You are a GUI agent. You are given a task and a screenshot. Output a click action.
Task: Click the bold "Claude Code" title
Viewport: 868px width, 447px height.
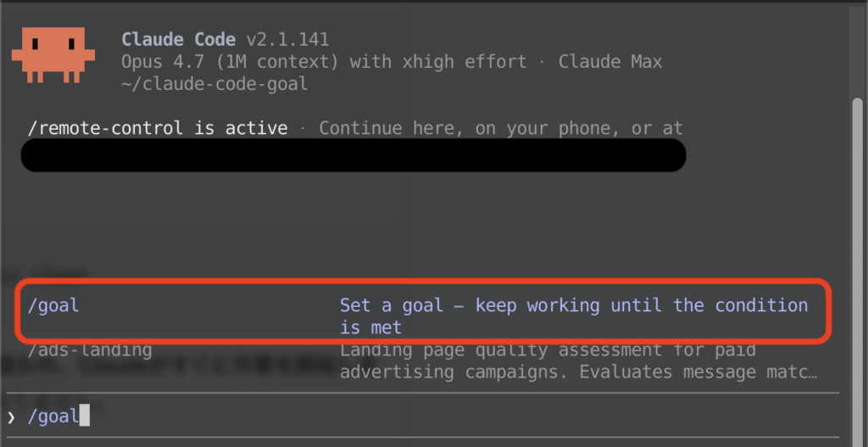point(179,40)
